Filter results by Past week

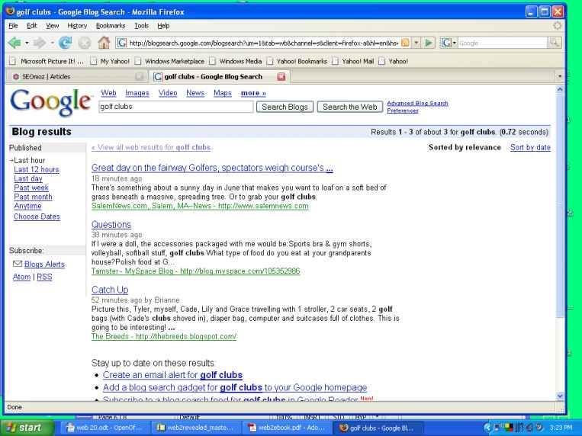pos(31,188)
